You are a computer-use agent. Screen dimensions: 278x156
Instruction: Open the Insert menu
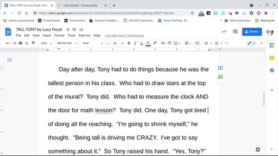coord(47,36)
